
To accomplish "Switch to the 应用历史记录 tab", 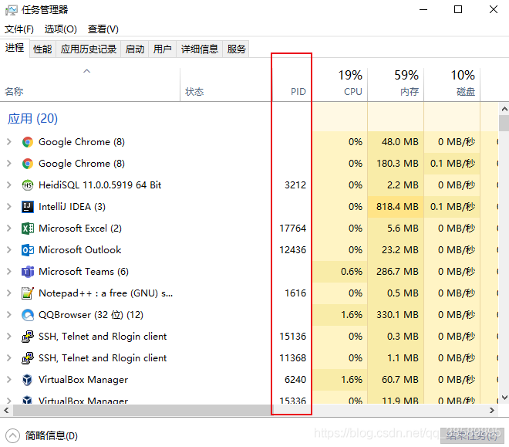I will pos(88,49).
